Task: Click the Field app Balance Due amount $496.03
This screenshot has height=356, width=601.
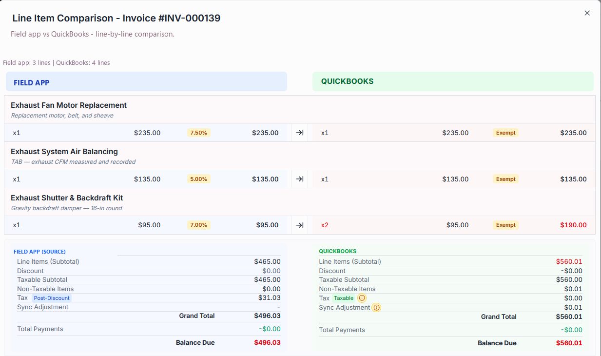Action: (x=267, y=342)
